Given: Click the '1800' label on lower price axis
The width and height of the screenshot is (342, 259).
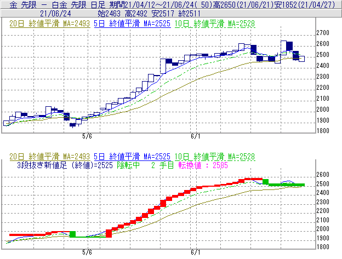Looking at the screenshot, I should [x=323, y=247].
